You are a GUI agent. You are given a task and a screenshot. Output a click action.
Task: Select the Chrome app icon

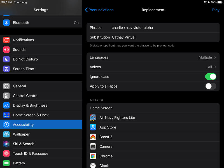93,156
